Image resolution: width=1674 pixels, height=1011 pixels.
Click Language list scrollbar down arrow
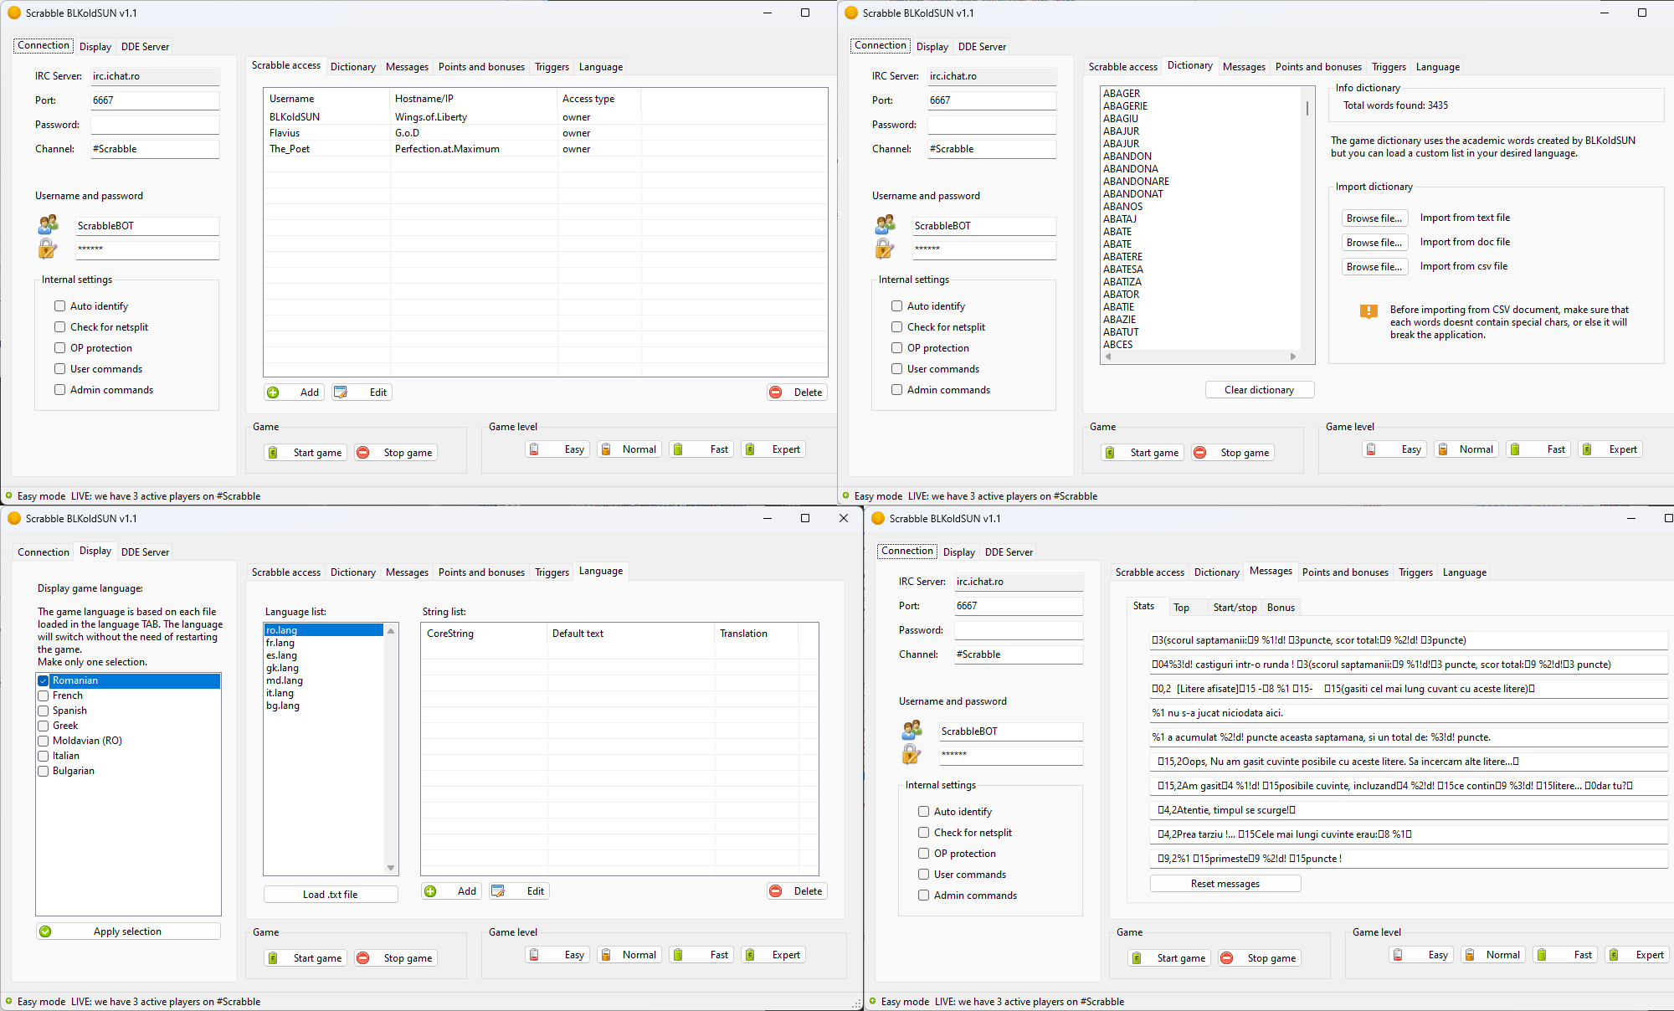391,868
